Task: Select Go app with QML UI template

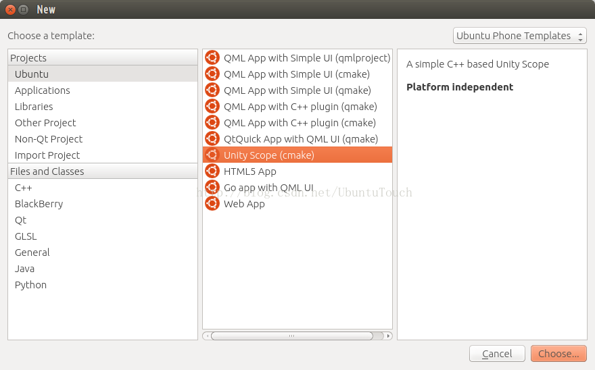Action: click(297, 187)
